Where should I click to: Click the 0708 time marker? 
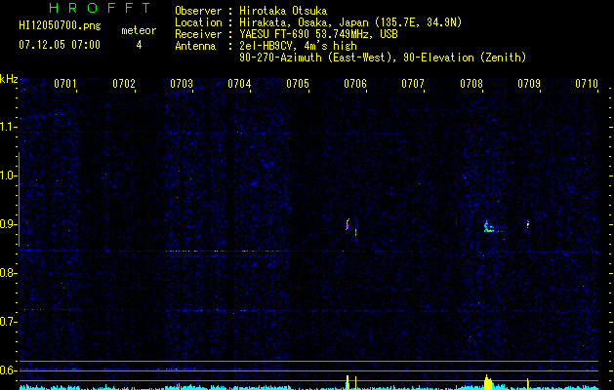tap(471, 84)
